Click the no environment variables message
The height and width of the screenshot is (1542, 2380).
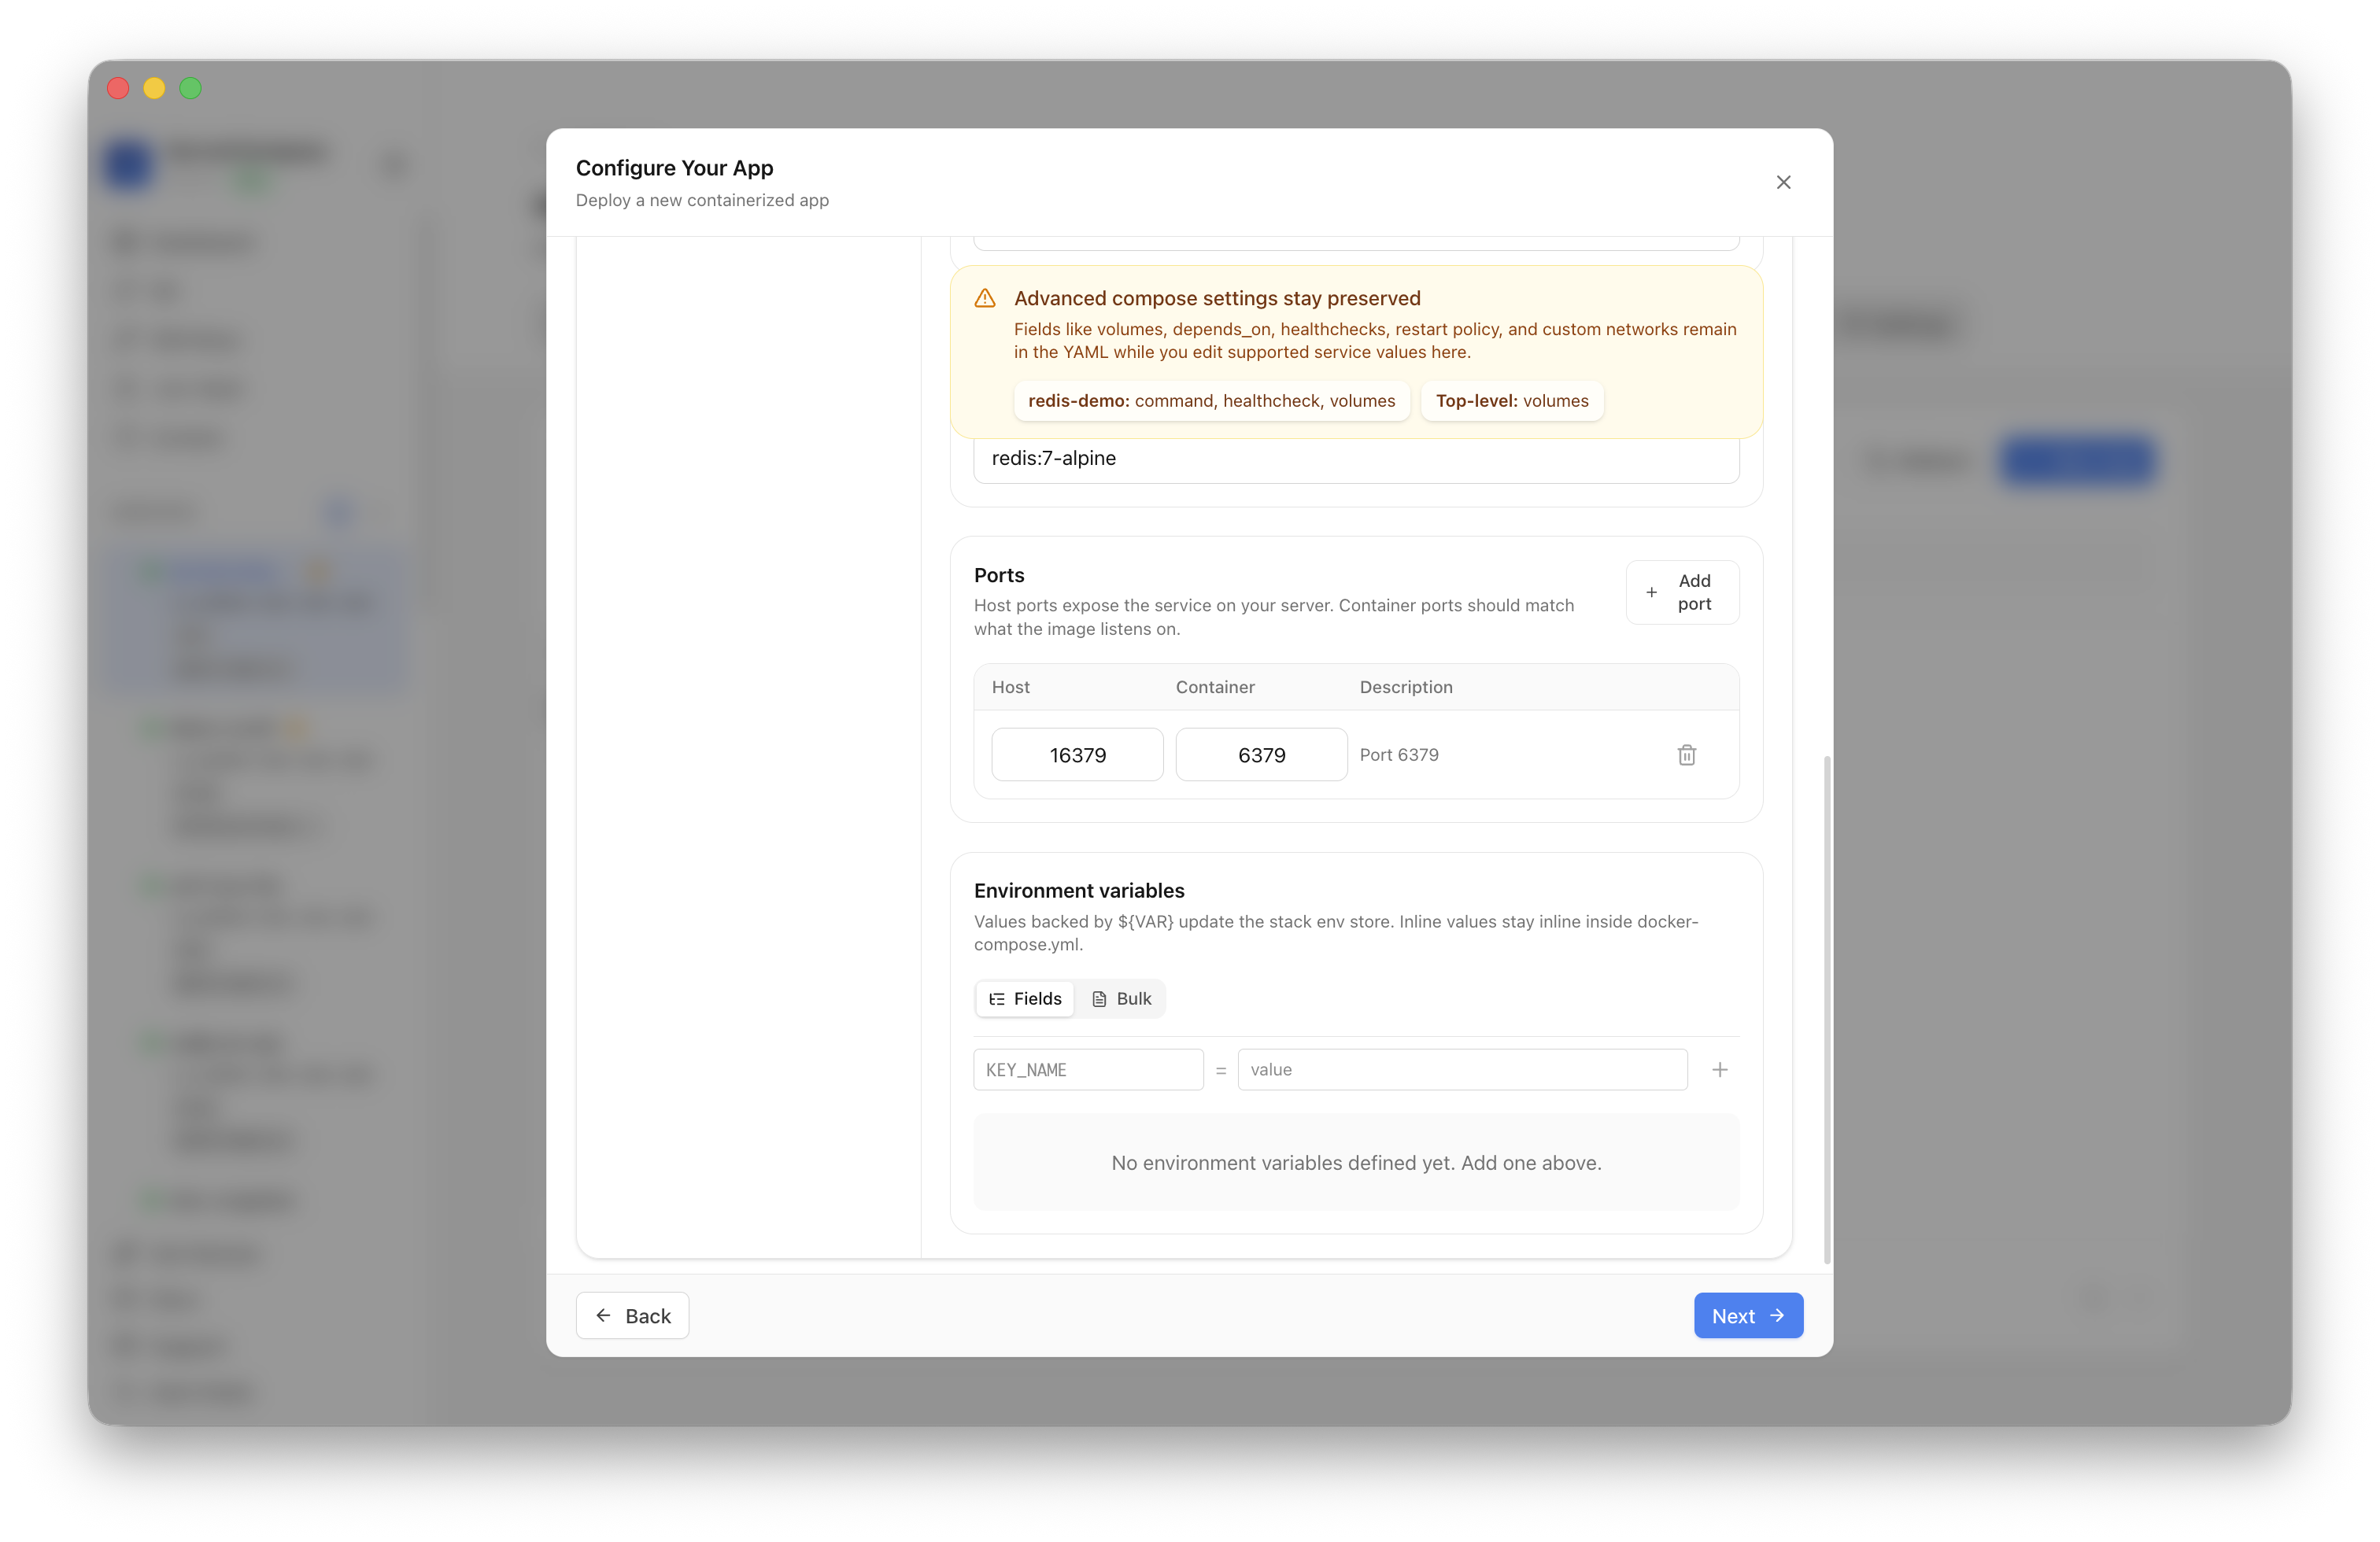[x=1356, y=1162]
